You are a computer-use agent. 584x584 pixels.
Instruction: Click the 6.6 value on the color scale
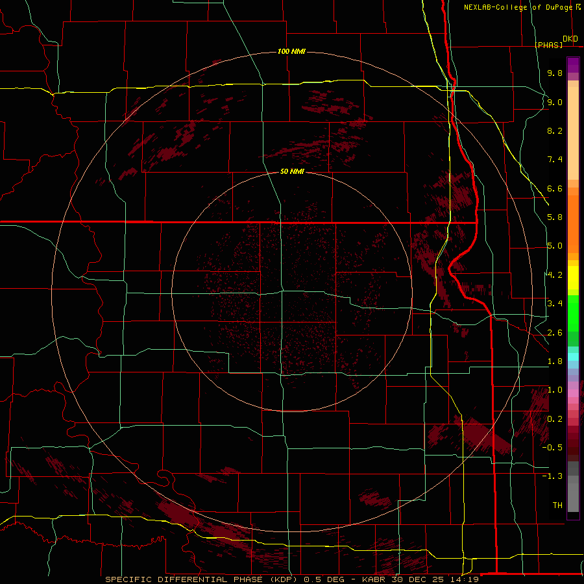(555, 188)
